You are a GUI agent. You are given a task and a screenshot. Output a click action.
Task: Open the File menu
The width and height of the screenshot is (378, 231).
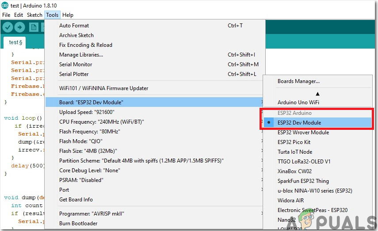[6, 15]
